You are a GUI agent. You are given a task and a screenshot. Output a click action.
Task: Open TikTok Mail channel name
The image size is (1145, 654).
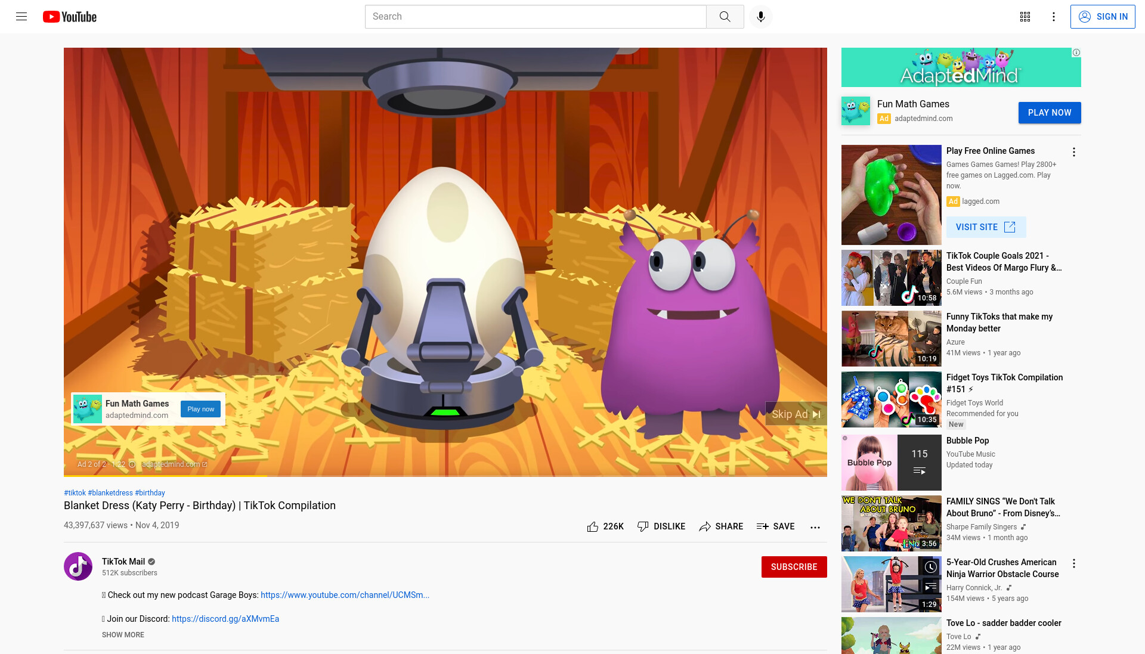tap(123, 562)
